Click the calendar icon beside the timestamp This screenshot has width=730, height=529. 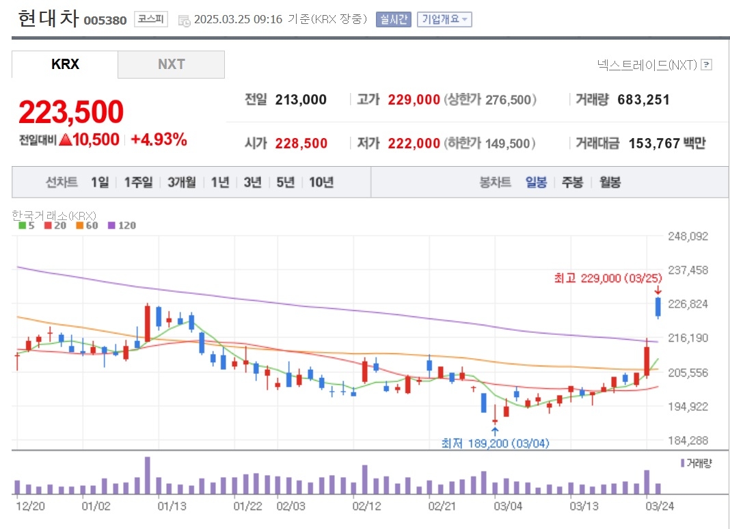[x=185, y=20]
